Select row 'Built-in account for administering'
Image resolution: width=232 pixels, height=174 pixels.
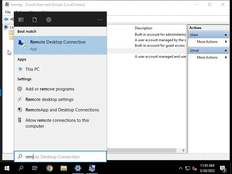(x=160, y=35)
